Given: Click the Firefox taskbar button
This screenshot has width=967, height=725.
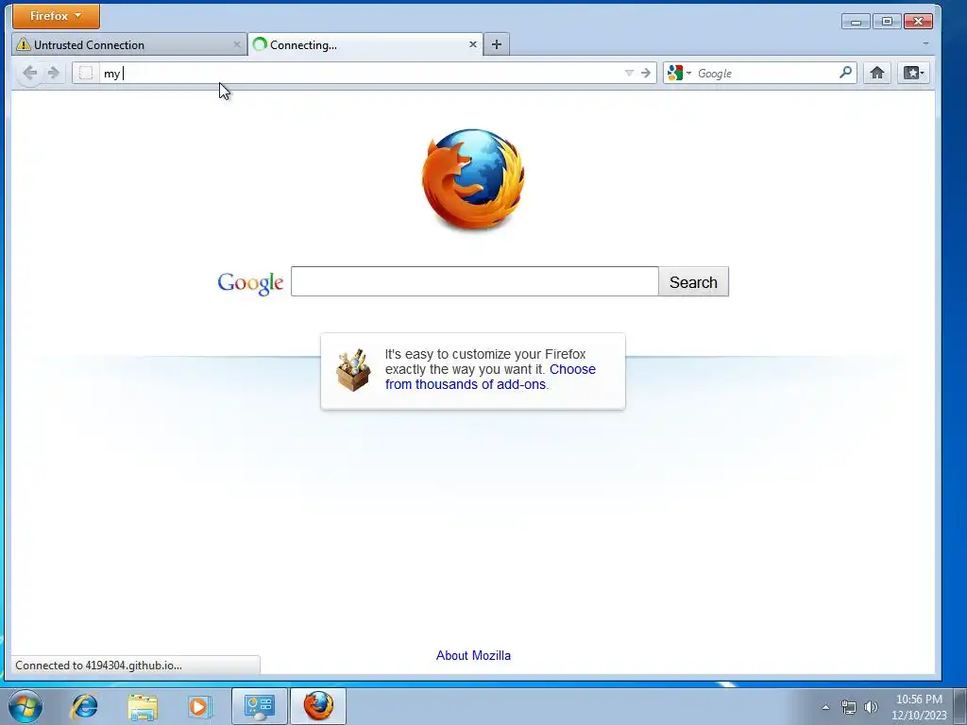Looking at the screenshot, I should (318, 706).
